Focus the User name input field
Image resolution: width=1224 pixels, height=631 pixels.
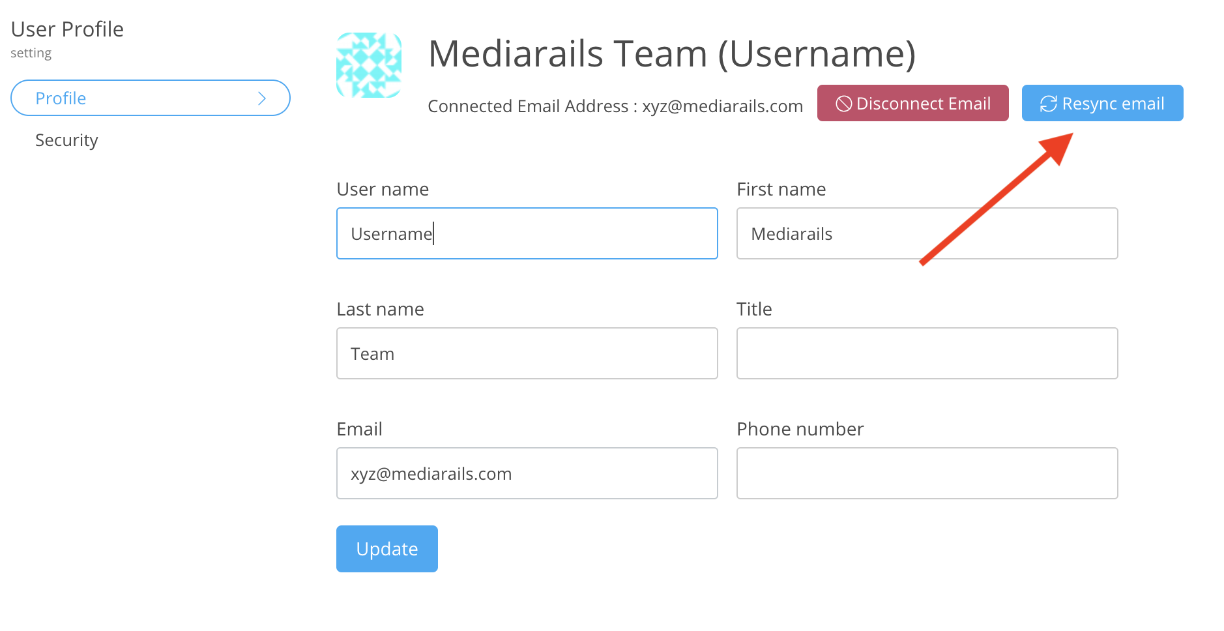[527, 233]
